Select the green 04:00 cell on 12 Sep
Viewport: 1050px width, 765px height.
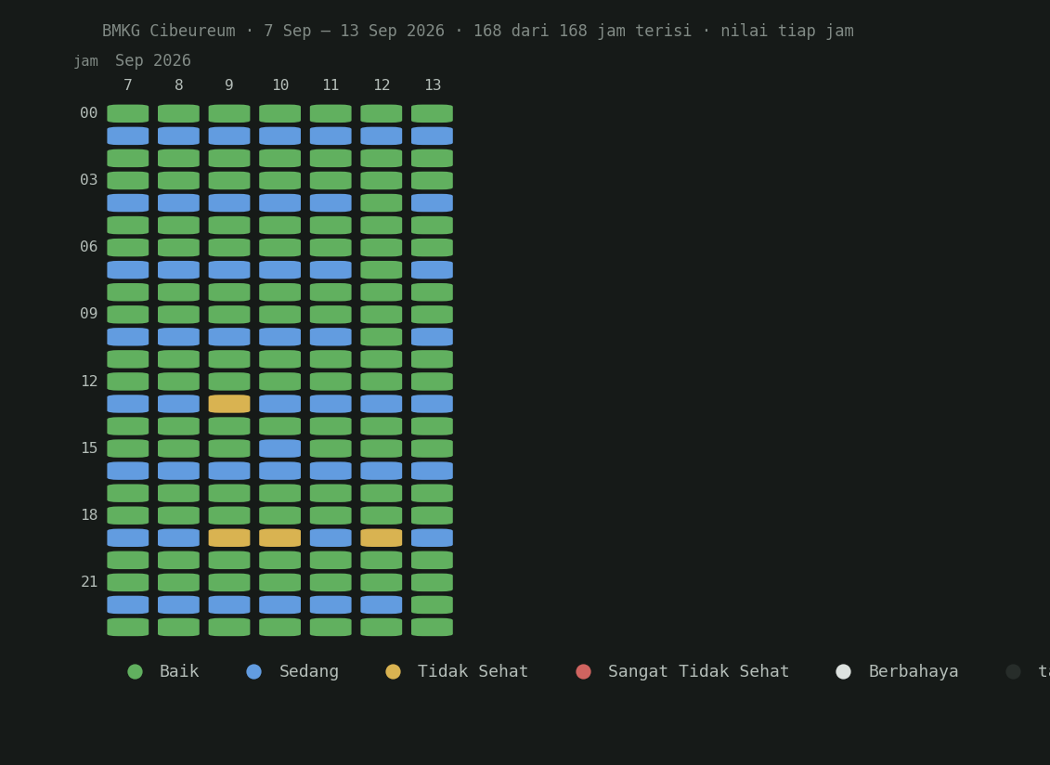coord(381,203)
